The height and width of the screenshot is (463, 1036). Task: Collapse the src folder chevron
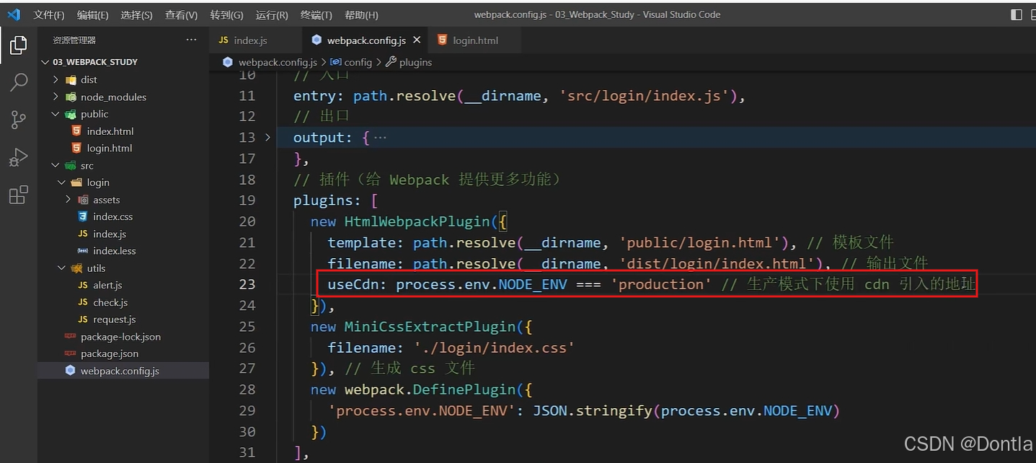pos(56,165)
